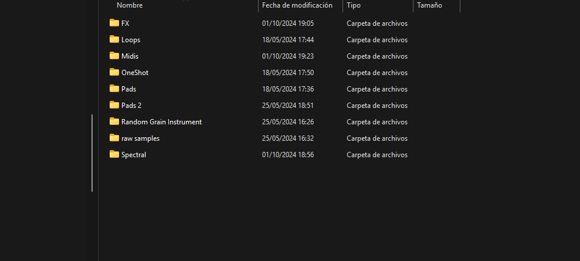Select the OneShot folder icon

click(114, 72)
